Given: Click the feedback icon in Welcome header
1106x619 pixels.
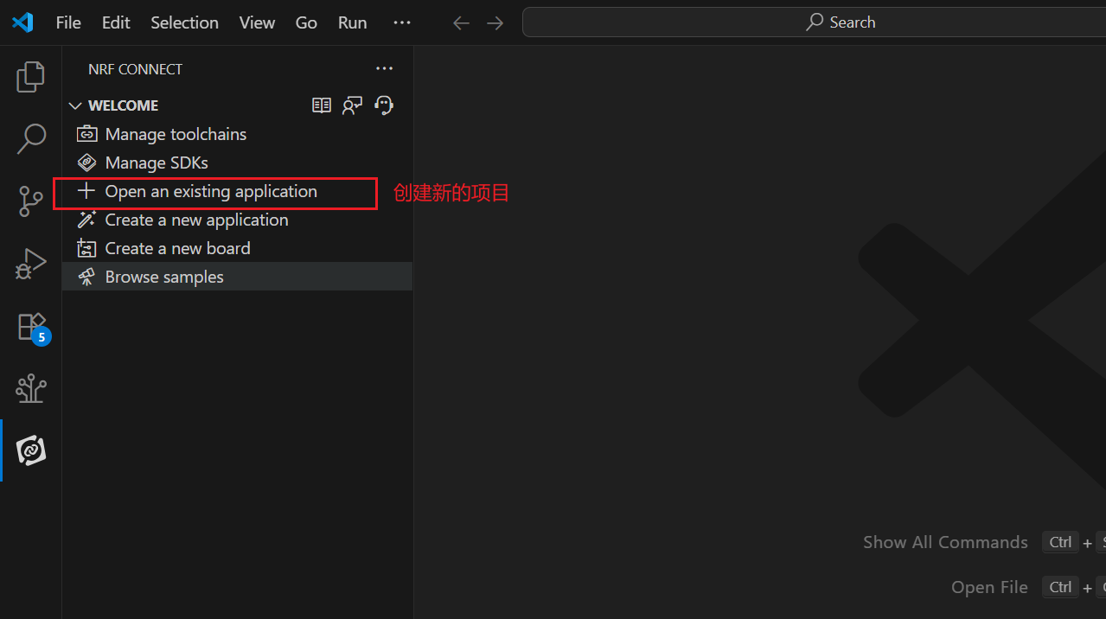Looking at the screenshot, I should (x=353, y=105).
